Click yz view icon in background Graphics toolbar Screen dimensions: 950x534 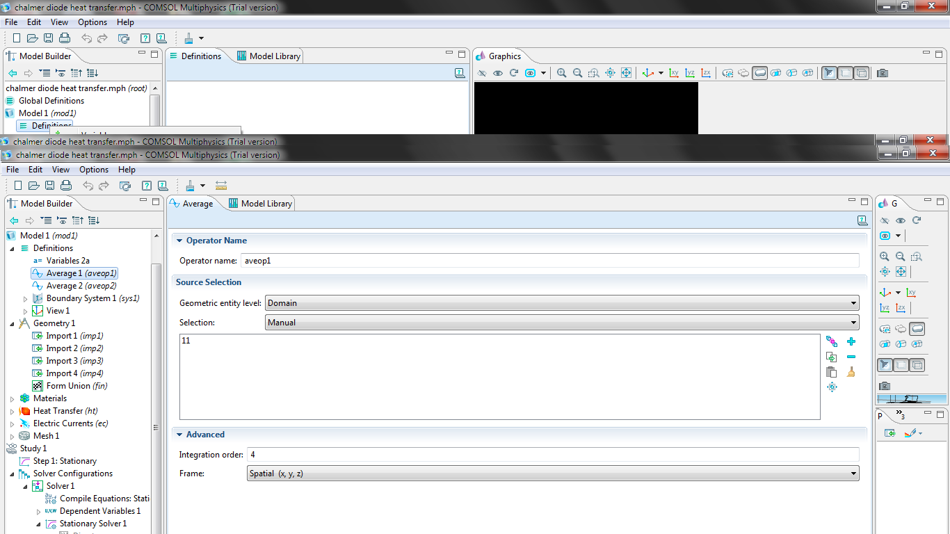tap(690, 73)
